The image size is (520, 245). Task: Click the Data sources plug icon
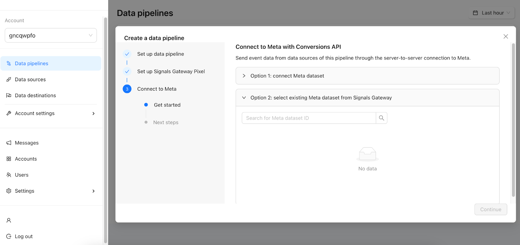[9, 79]
